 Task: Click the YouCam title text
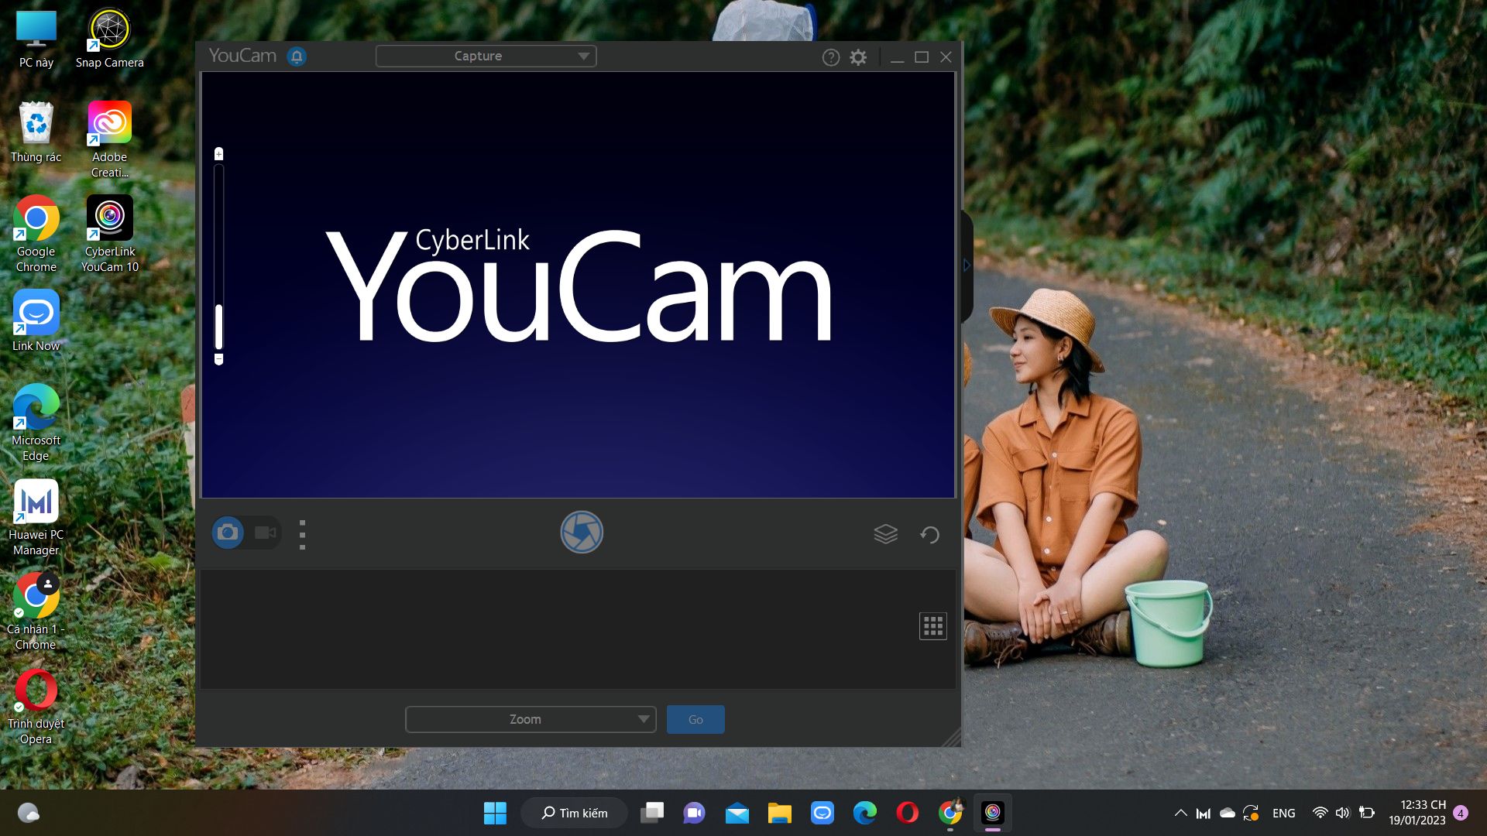point(242,56)
